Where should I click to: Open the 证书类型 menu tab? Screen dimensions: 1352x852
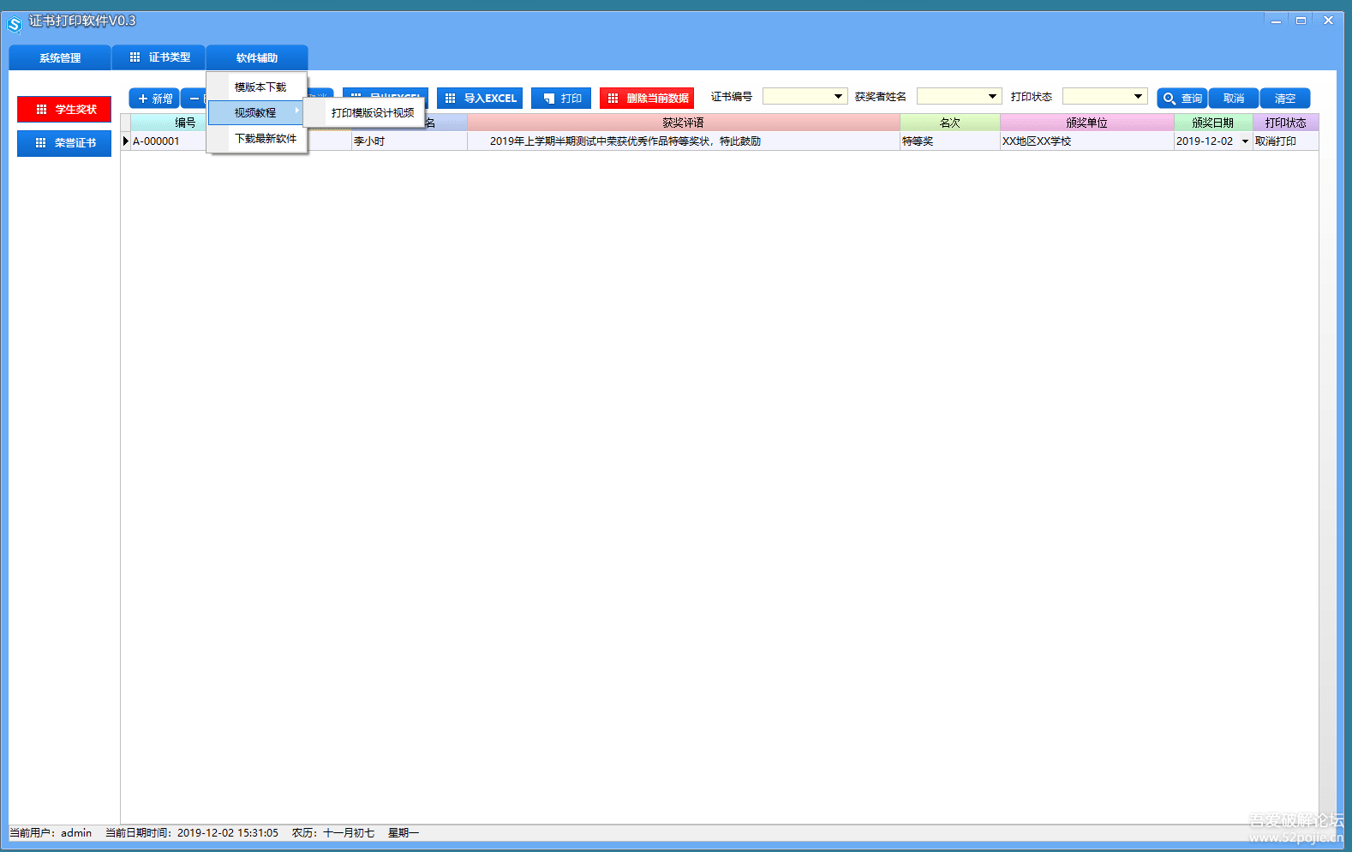(159, 57)
